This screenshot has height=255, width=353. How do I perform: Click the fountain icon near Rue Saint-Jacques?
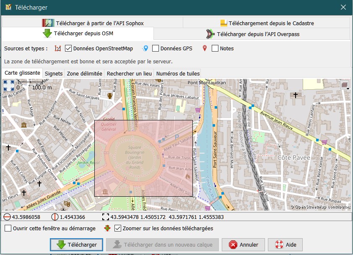coord(110,96)
